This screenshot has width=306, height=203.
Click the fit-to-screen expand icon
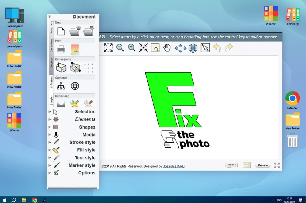pos(108,48)
